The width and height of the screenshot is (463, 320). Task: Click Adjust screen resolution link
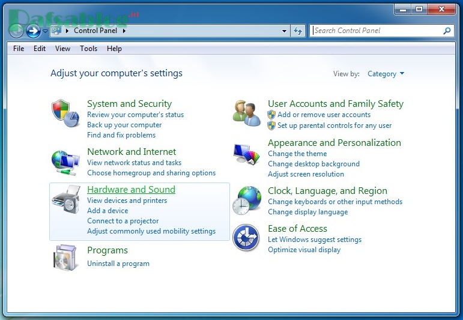306,174
